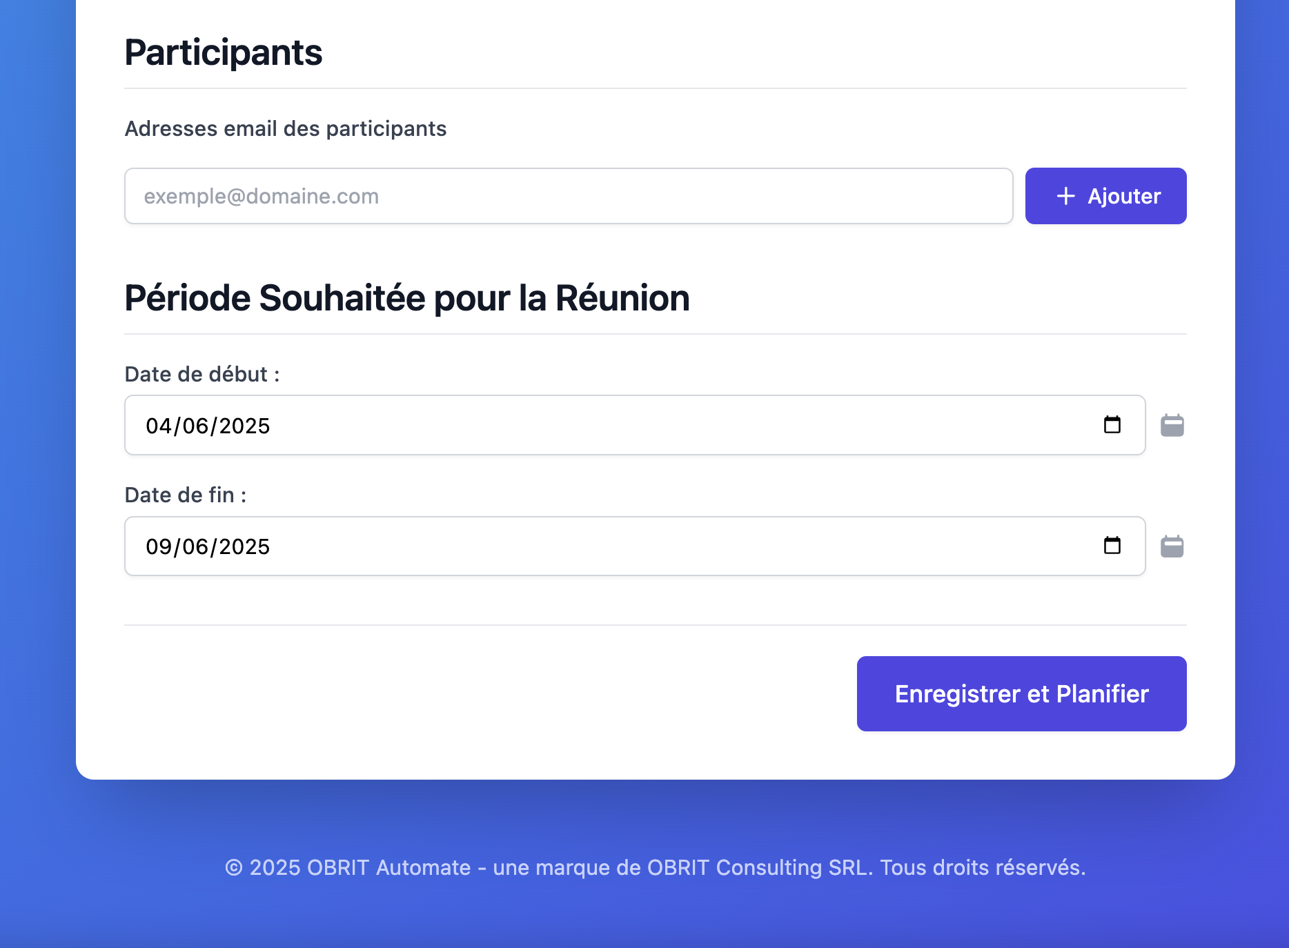Add participant with the Ajouter button
Image resolution: width=1289 pixels, height=948 pixels.
(1105, 196)
